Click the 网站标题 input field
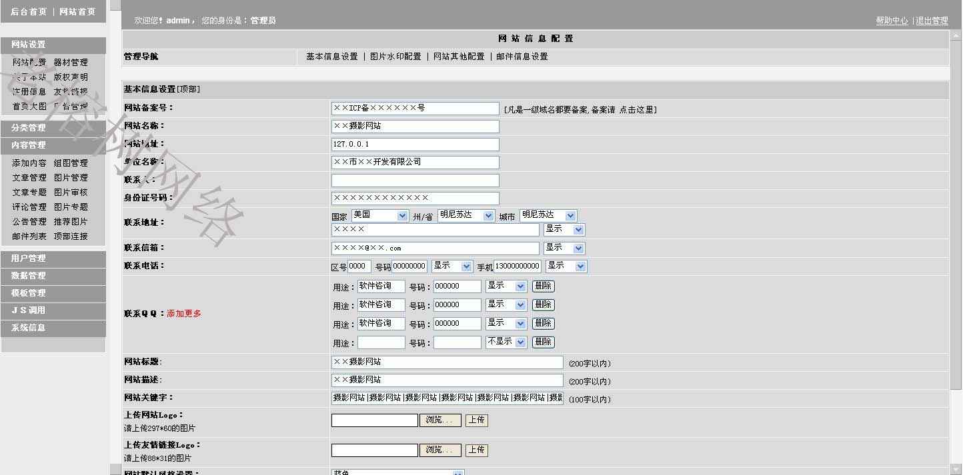The image size is (963, 475). [x=447, y=362]
